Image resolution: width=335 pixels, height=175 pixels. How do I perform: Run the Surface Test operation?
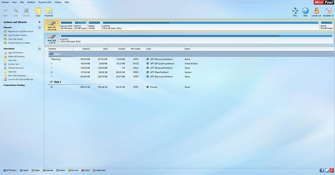(x=13, y=64)
